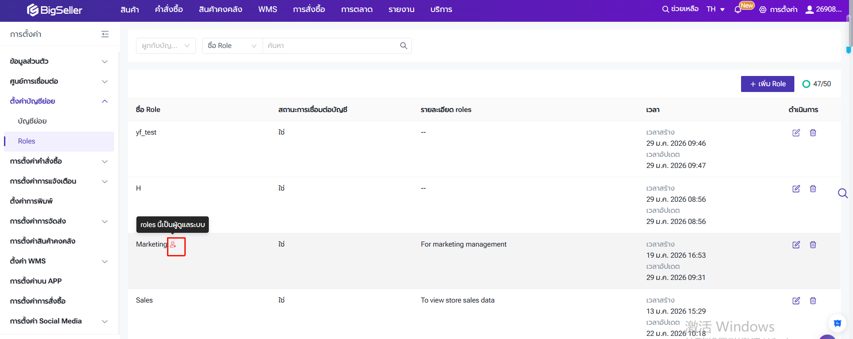Screen dimensions: 853x339
Task: Click trash icon for Sales role
Action: (x=813, y=301)
